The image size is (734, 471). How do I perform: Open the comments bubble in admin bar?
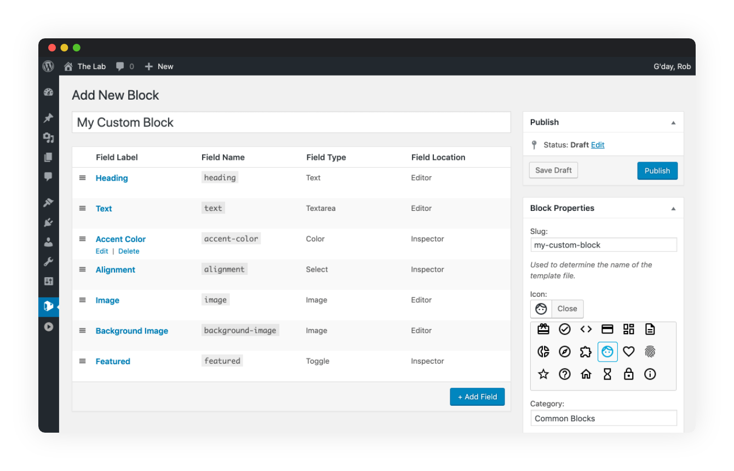tap(125, 66)
